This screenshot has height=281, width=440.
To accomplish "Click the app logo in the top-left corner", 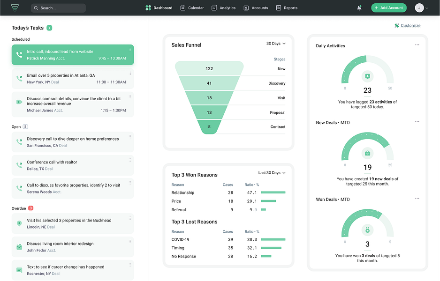I will (x=14, y=7).
